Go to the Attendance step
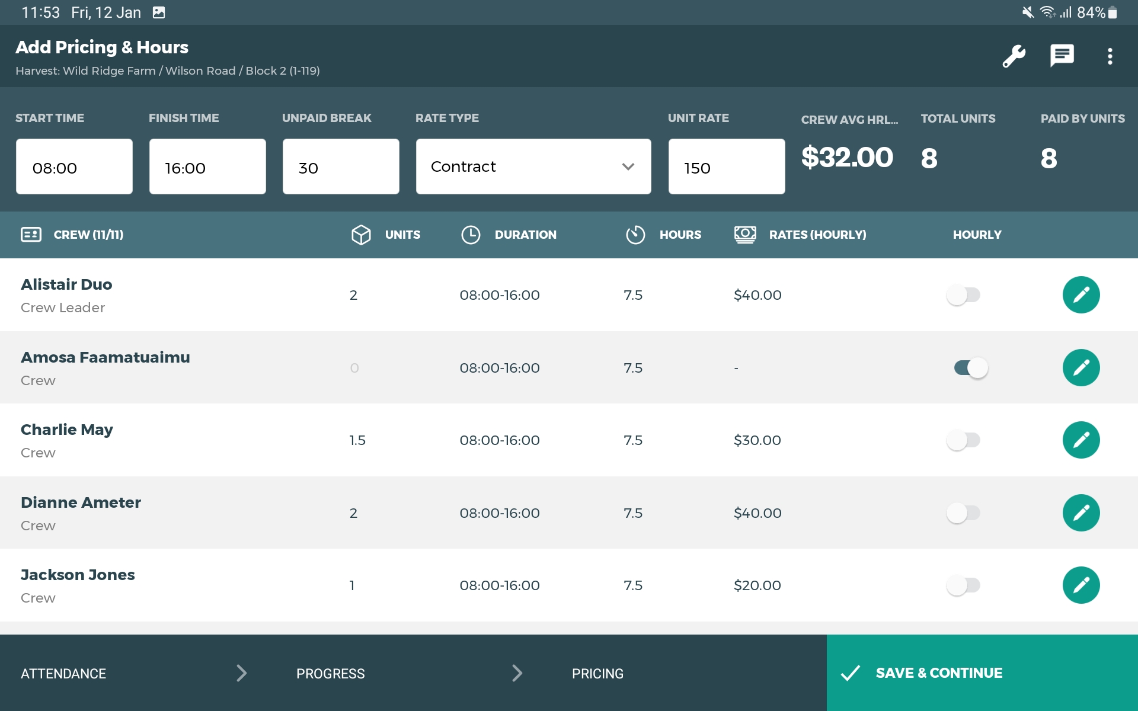 coord(63,674)
